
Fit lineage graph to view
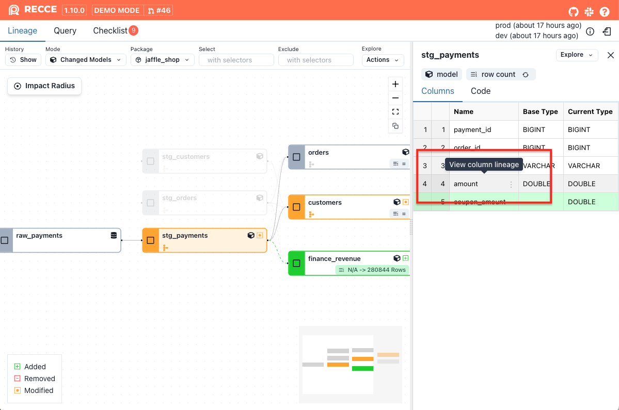395,112
